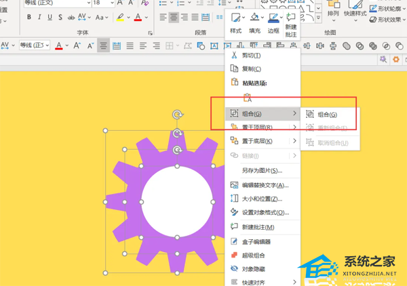The image size is (407, 286).
Task: Click ribbon distributed alignment button
Action: pos(206,18)
